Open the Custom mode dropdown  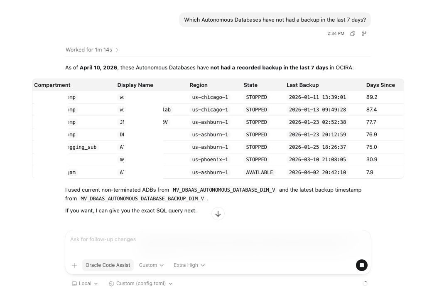[151, 265]
